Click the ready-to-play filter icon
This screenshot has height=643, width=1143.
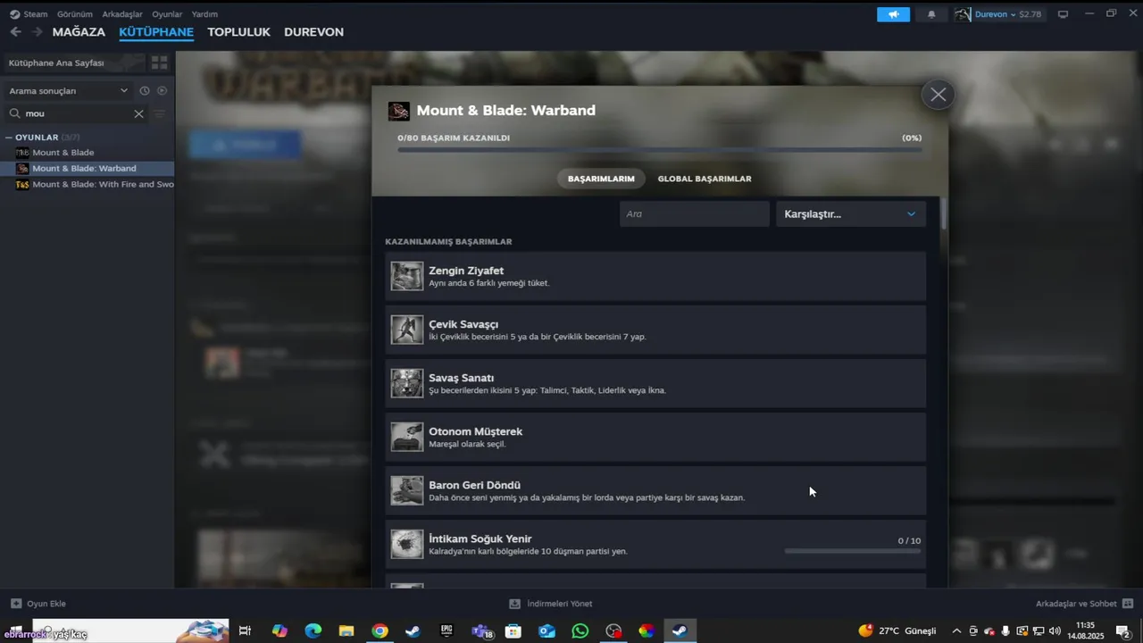(162, 90)
